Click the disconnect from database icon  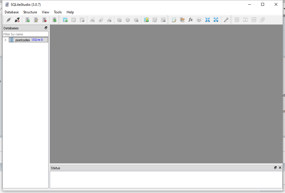pos(17,20)
